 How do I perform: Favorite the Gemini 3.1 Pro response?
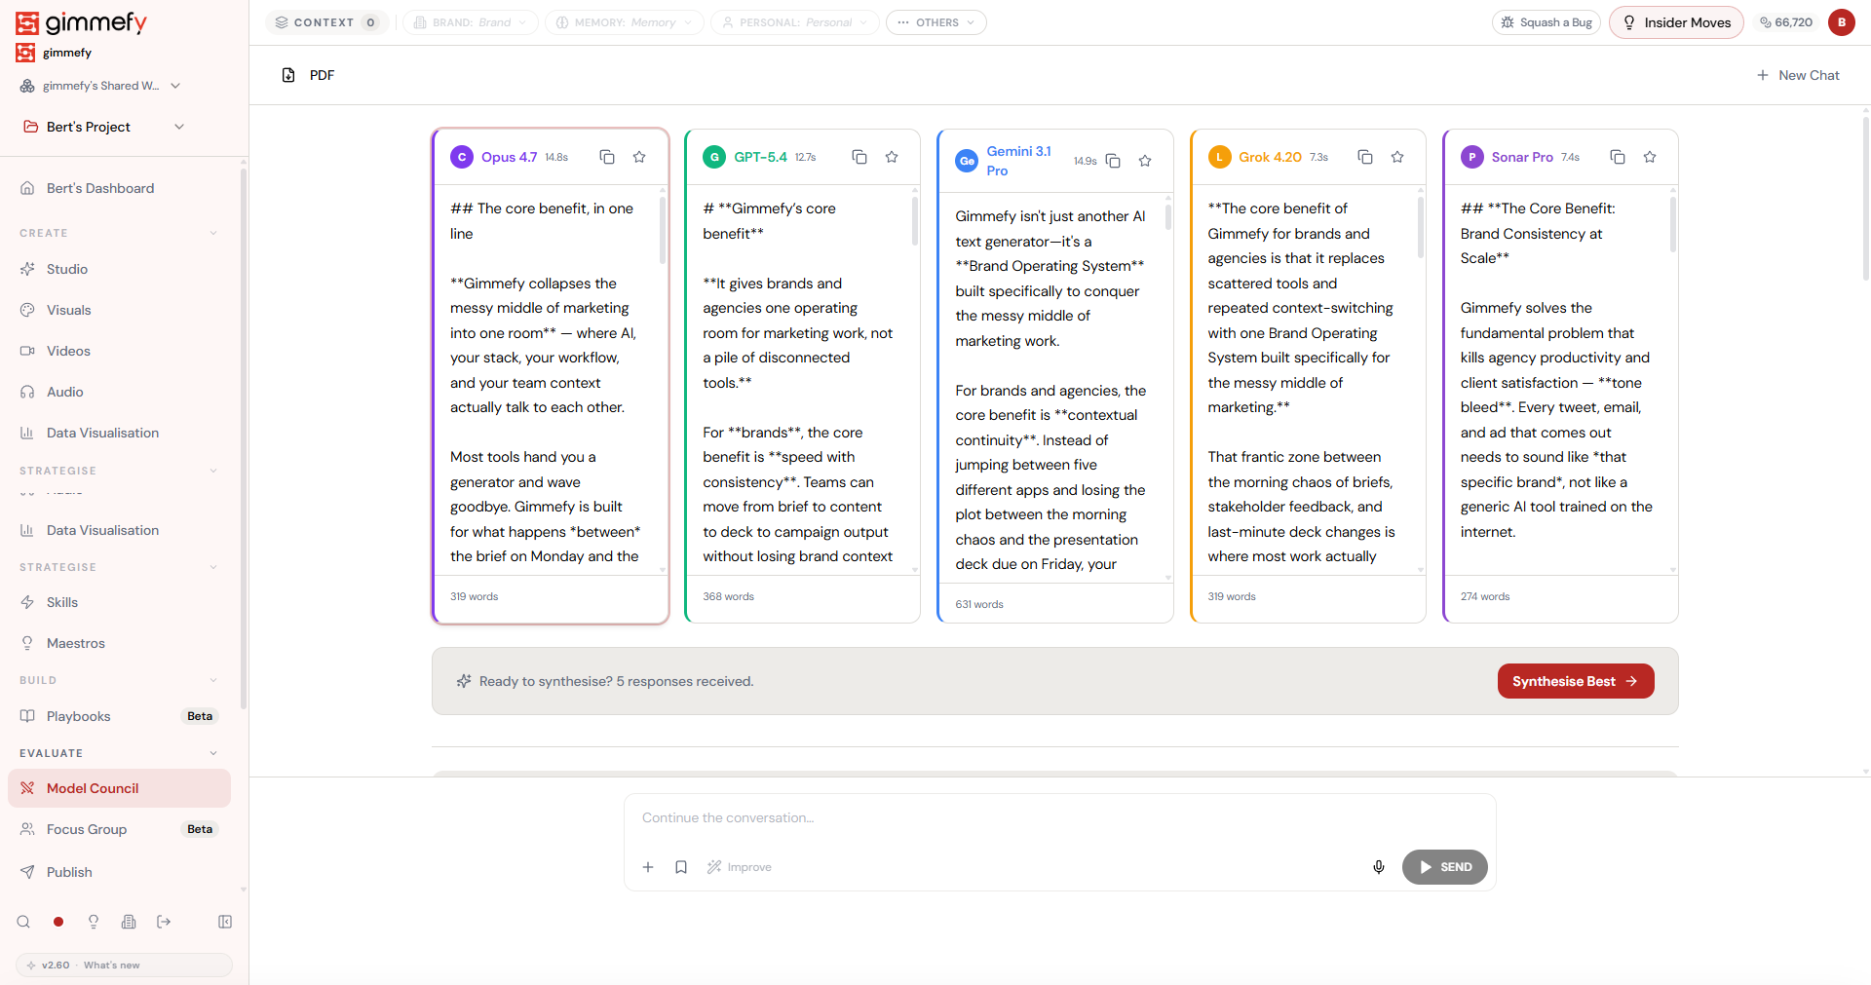(1145, 161)
